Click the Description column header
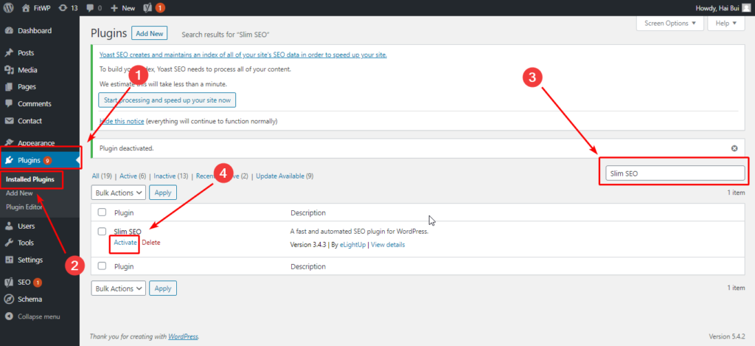The image size is (755, 346). (308, 212)
